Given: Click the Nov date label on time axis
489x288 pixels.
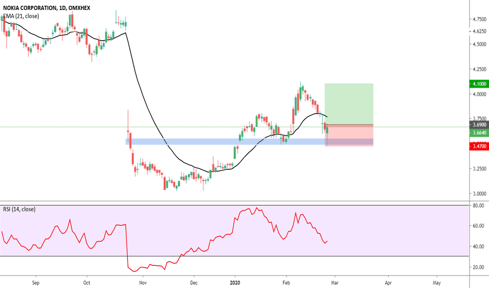Looking at the screenshot, I should click(x=143, y=283).
